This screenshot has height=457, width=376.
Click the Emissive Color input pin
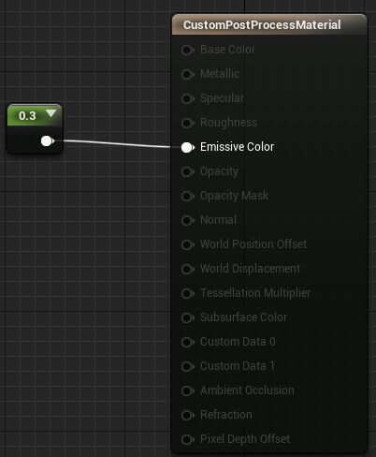click(187, 147)
